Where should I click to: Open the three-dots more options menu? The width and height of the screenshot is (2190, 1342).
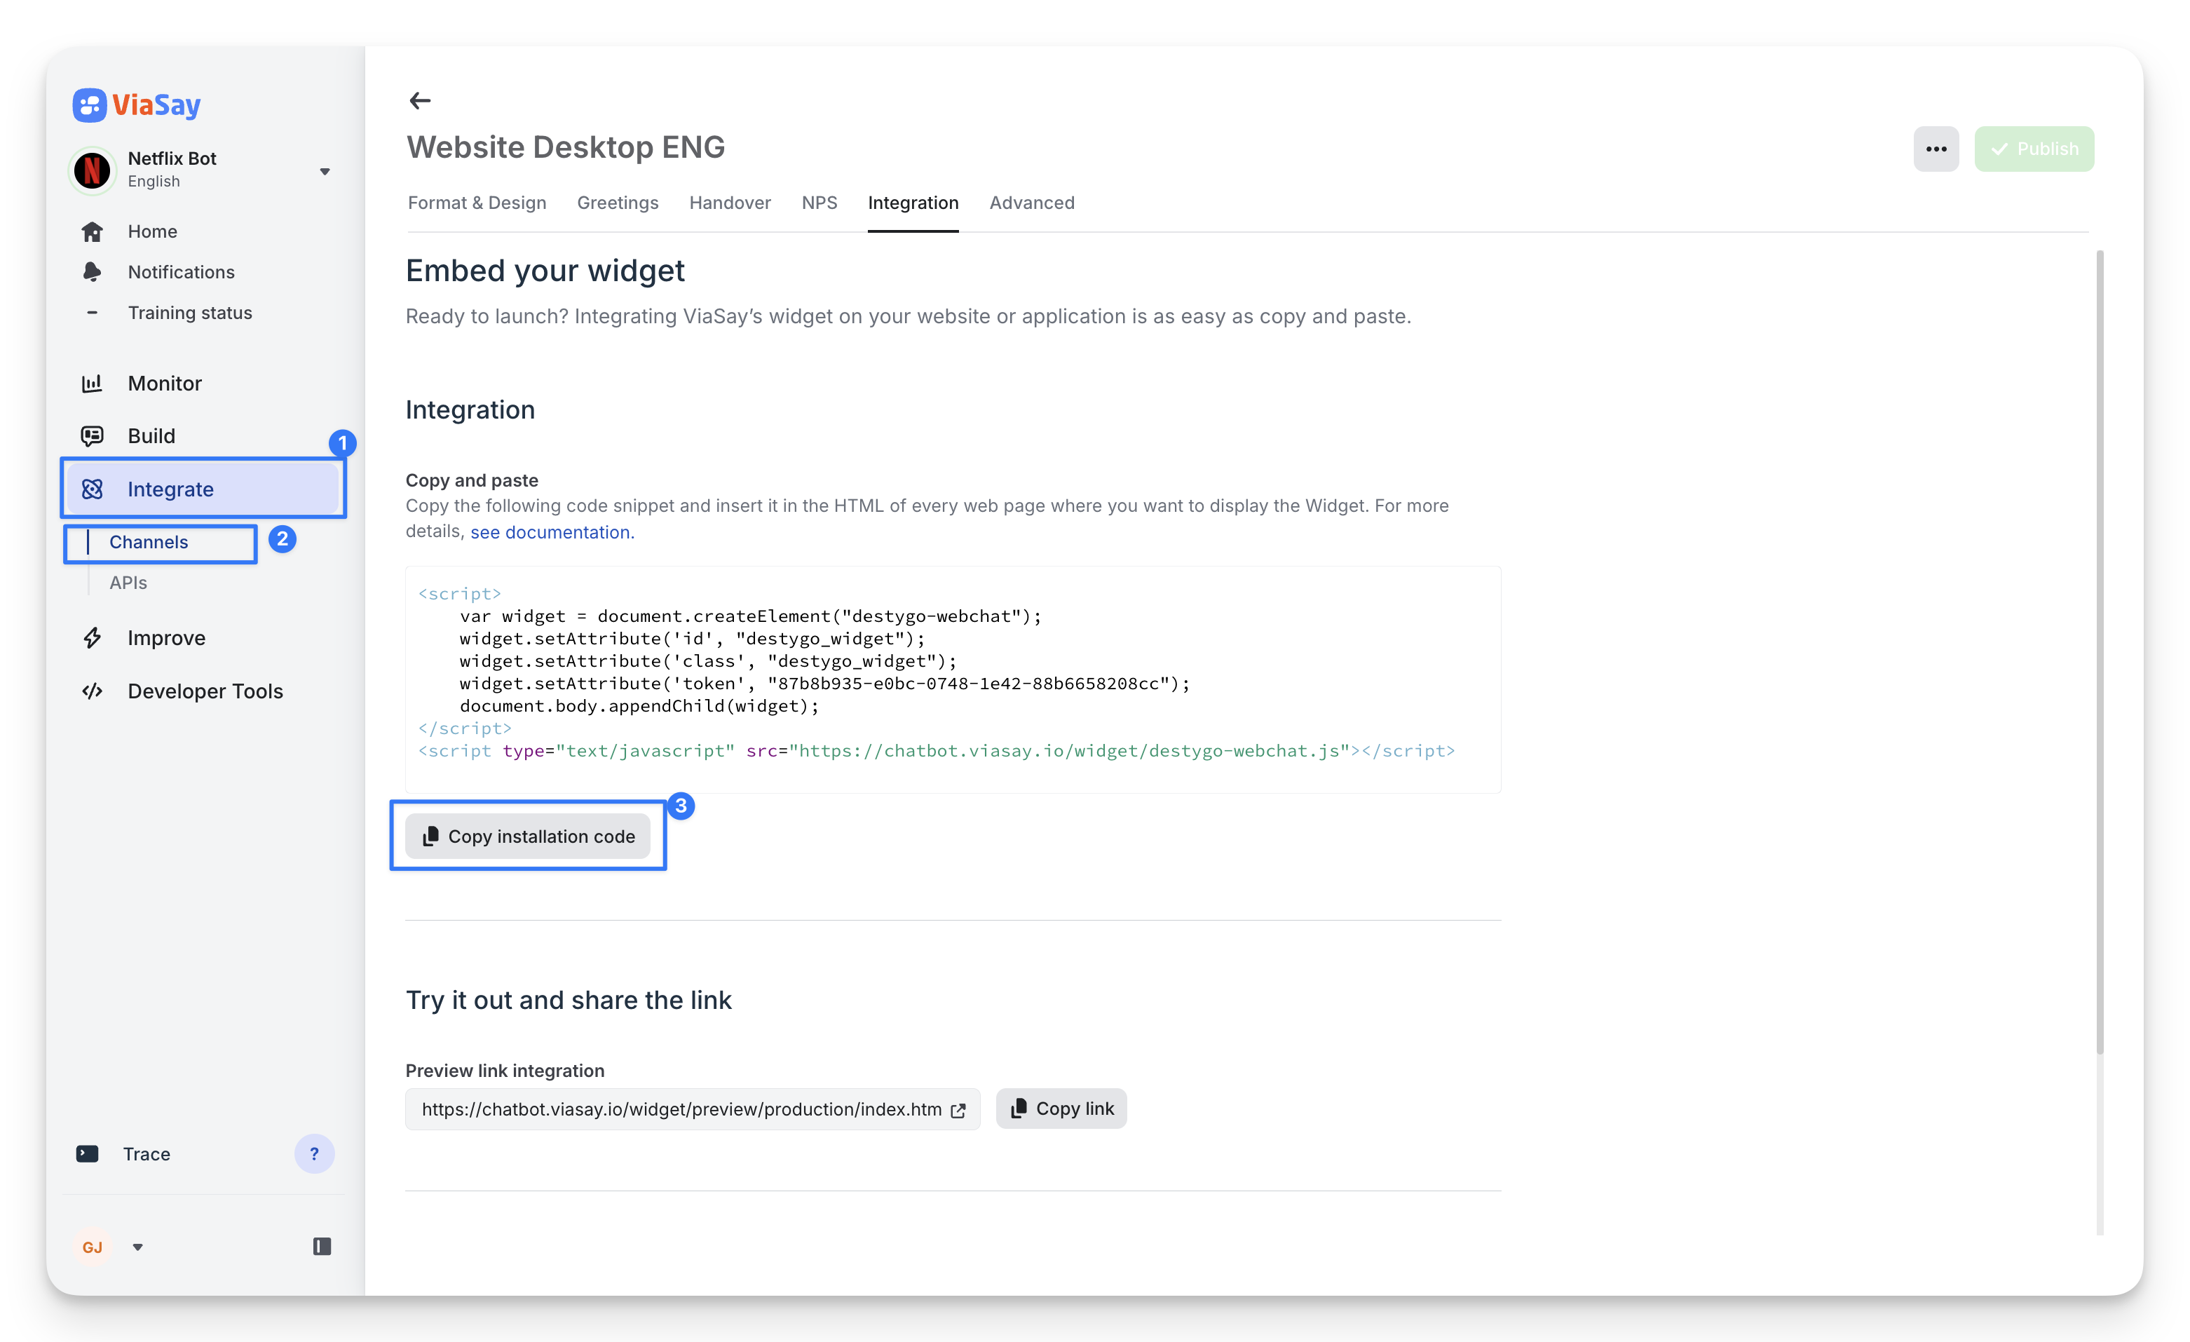1936,149
